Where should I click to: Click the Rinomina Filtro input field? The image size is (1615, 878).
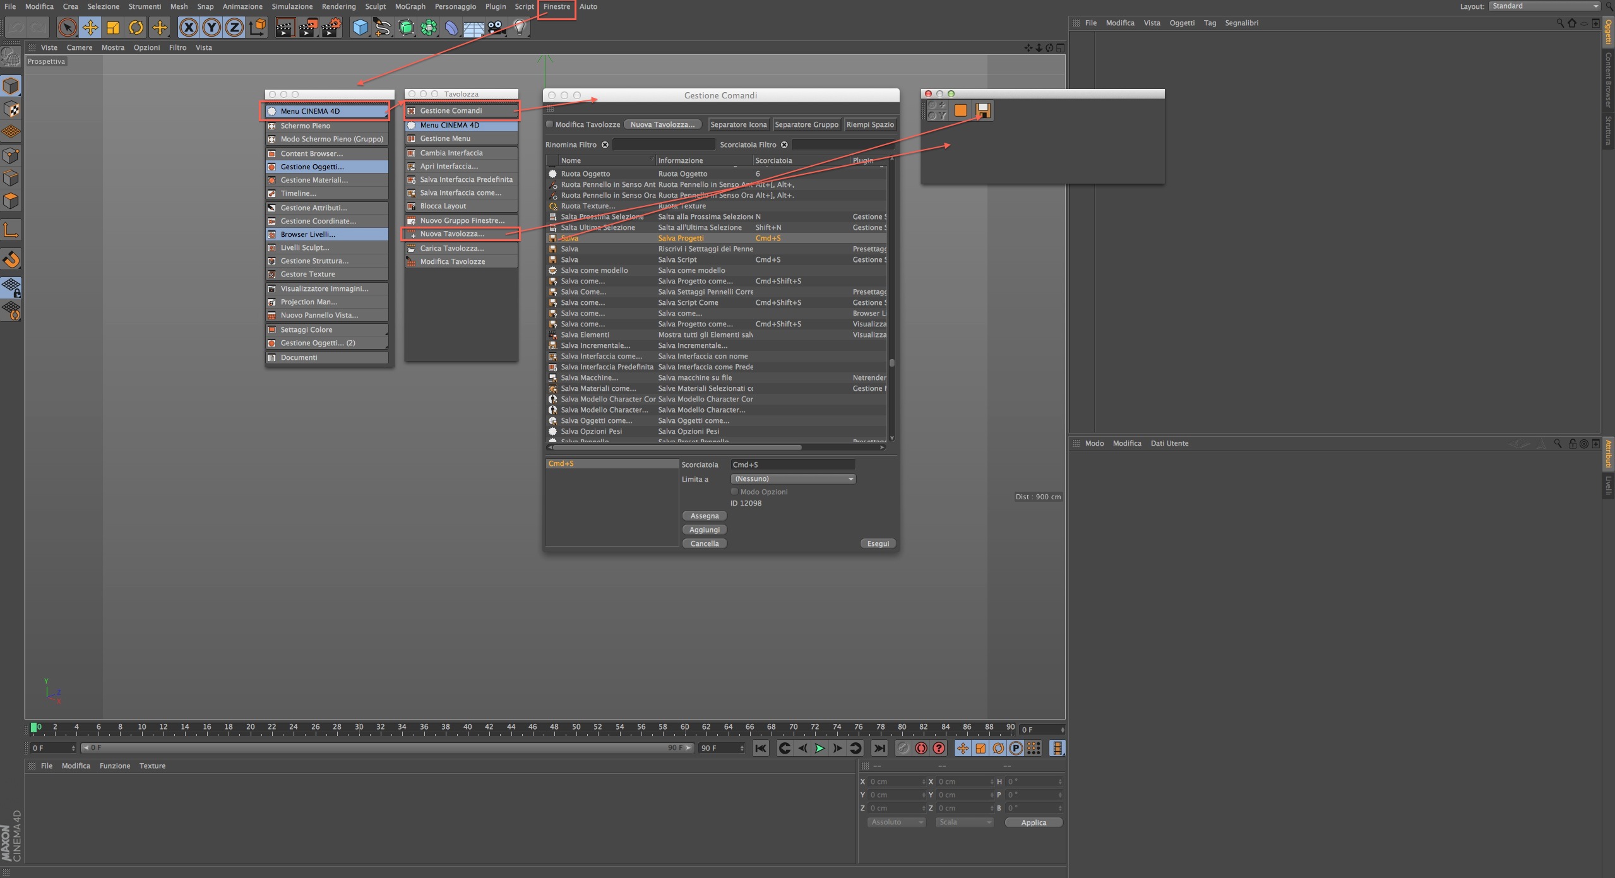click(663, 145)
